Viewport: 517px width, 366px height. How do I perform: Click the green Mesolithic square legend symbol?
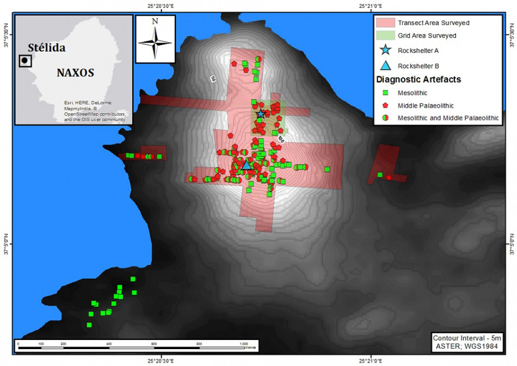click(x=385, y=93)
